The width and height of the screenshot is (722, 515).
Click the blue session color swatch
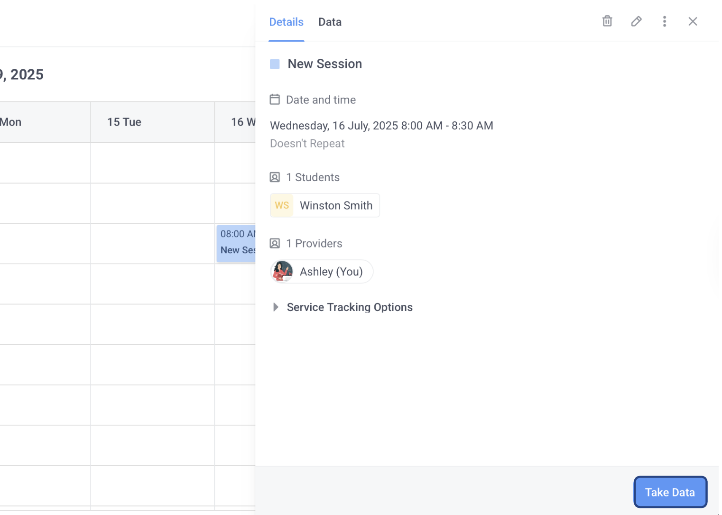275,64
